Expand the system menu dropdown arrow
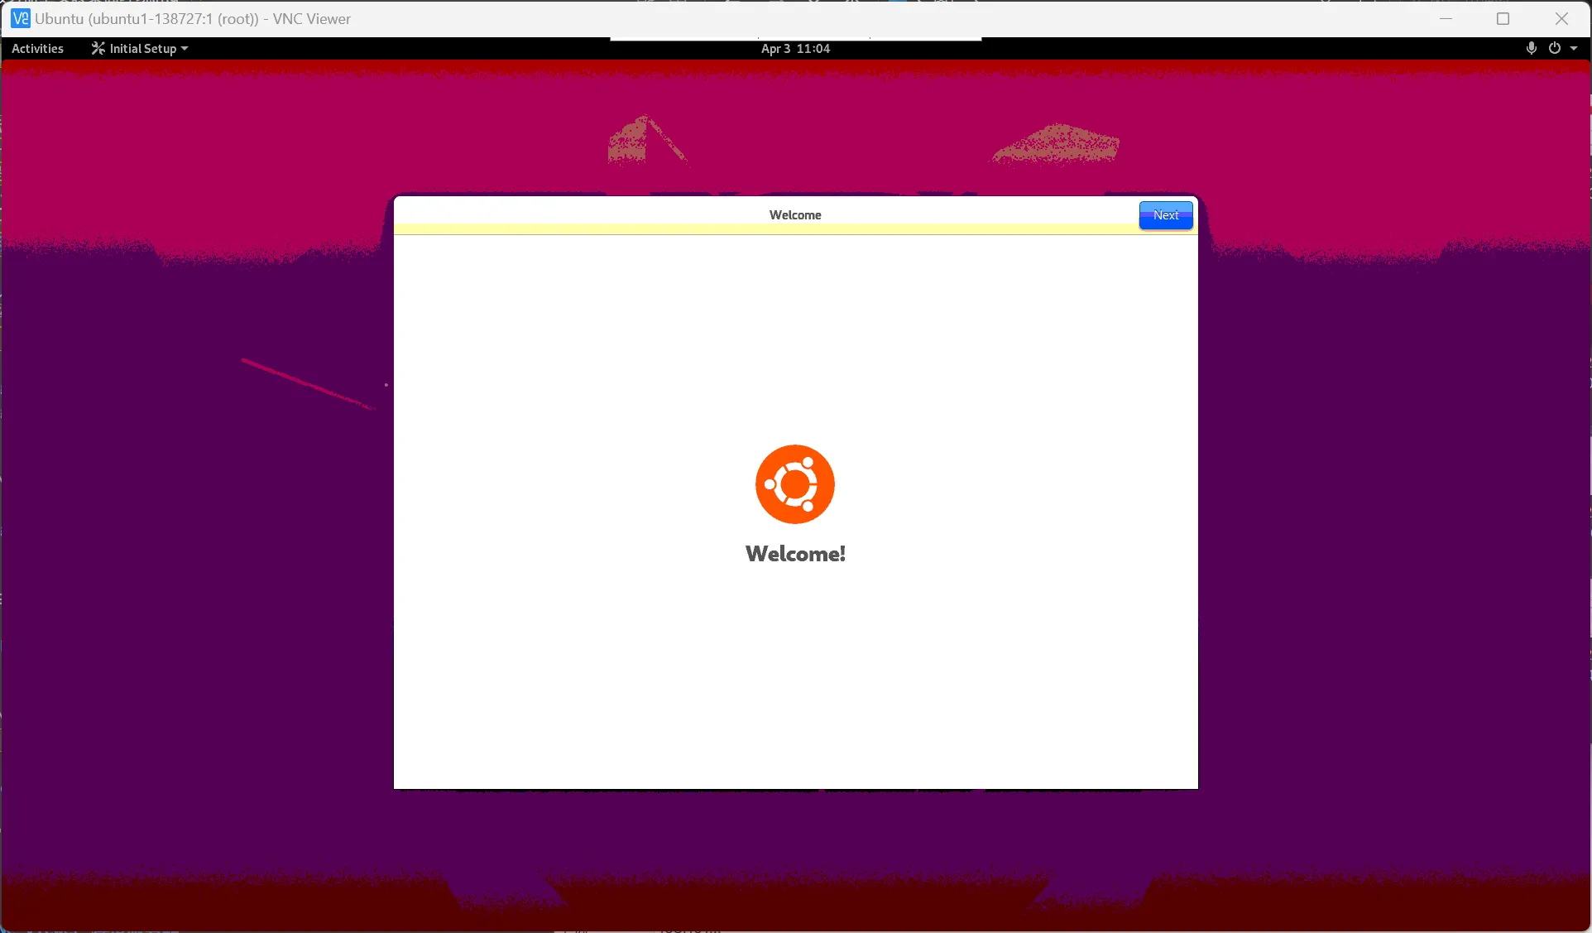1592x933 pixels. pyautogui.click(x=1574, y=48)
